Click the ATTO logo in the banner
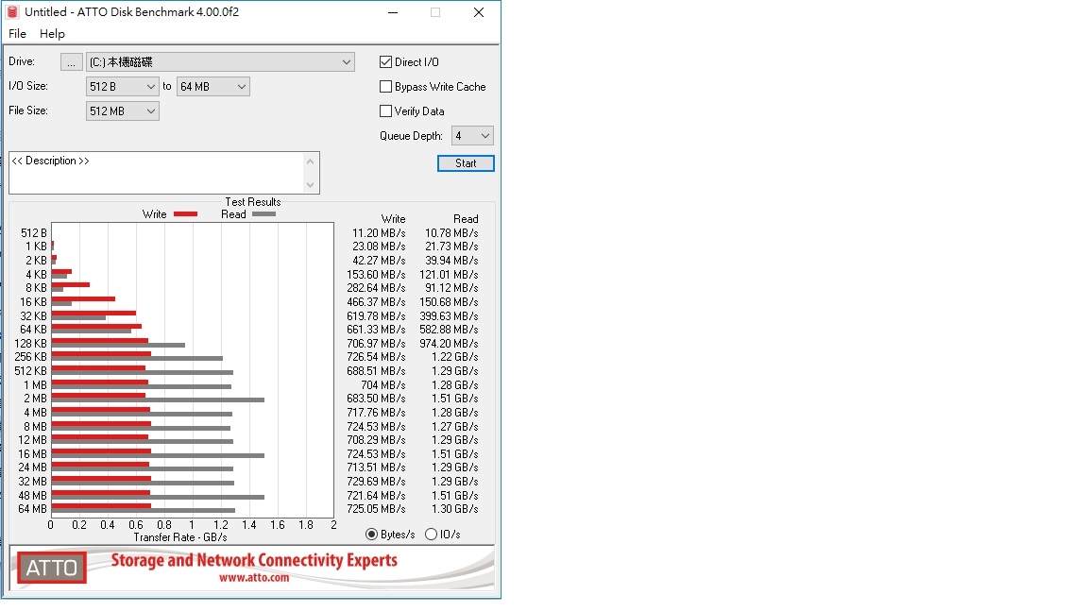 [x=51, y=568]
